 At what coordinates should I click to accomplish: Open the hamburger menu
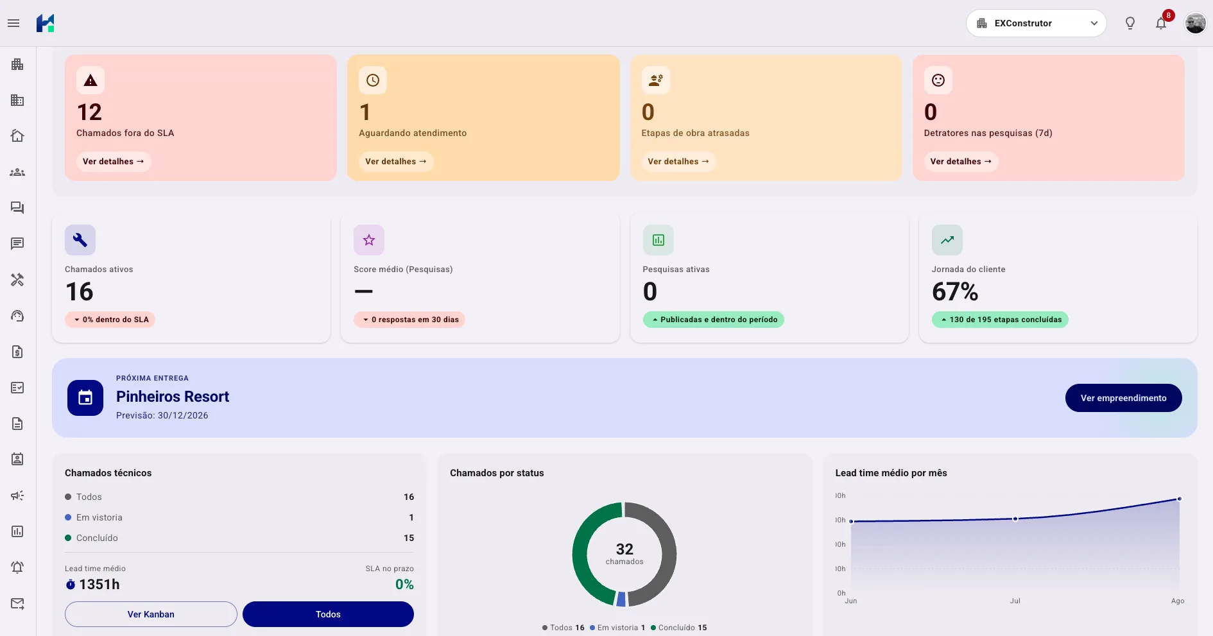(x=13, y=23)
